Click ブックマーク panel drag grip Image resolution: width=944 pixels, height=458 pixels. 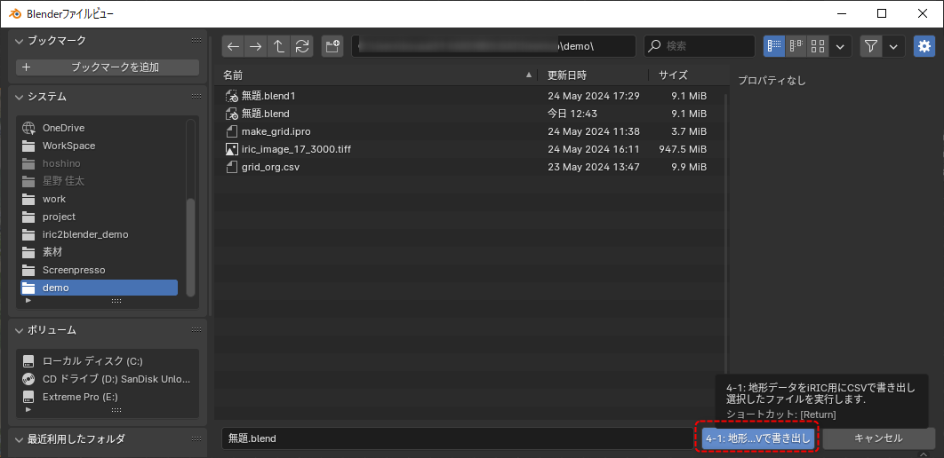tap(196, 40)
